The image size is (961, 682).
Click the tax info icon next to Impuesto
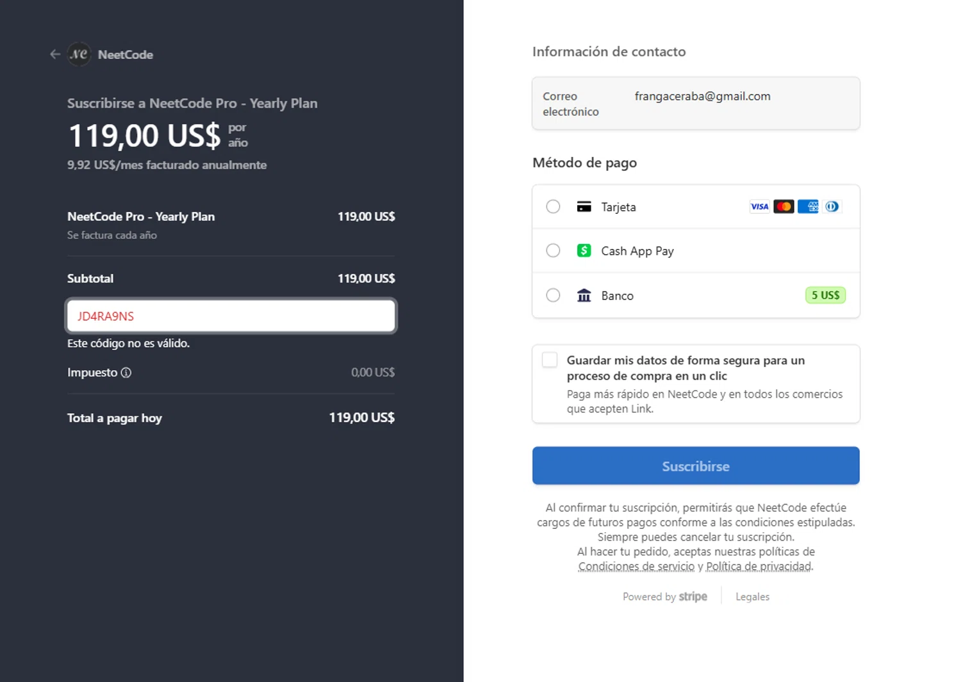126,373
